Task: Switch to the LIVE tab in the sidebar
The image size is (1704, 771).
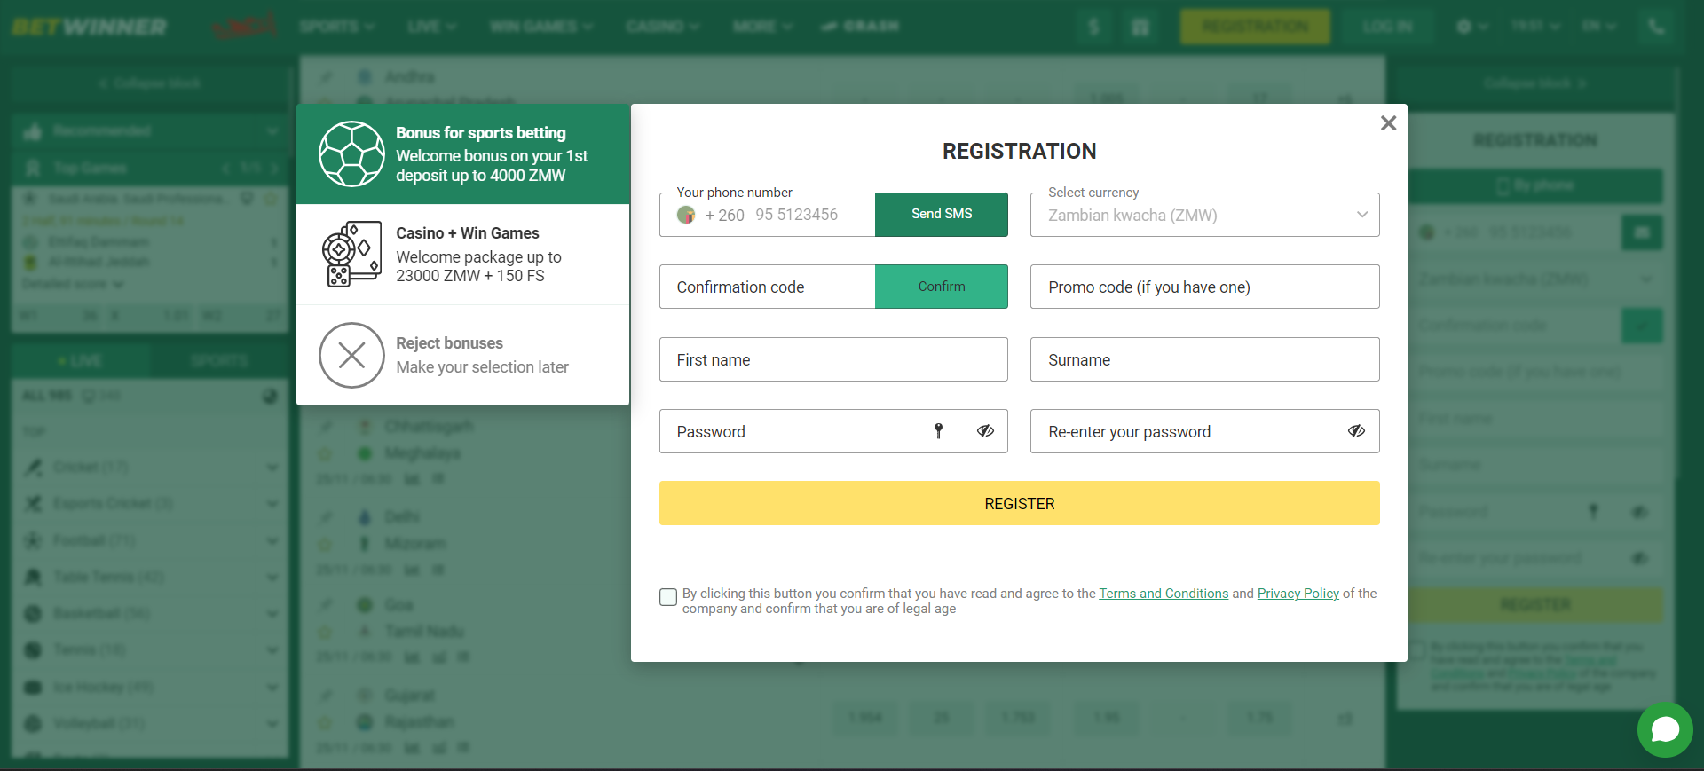Action: click(x=80, y=361)
